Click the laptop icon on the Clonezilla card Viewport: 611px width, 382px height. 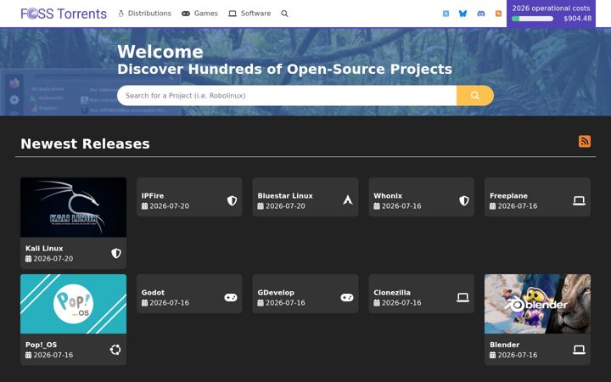(x=463, y=297)
